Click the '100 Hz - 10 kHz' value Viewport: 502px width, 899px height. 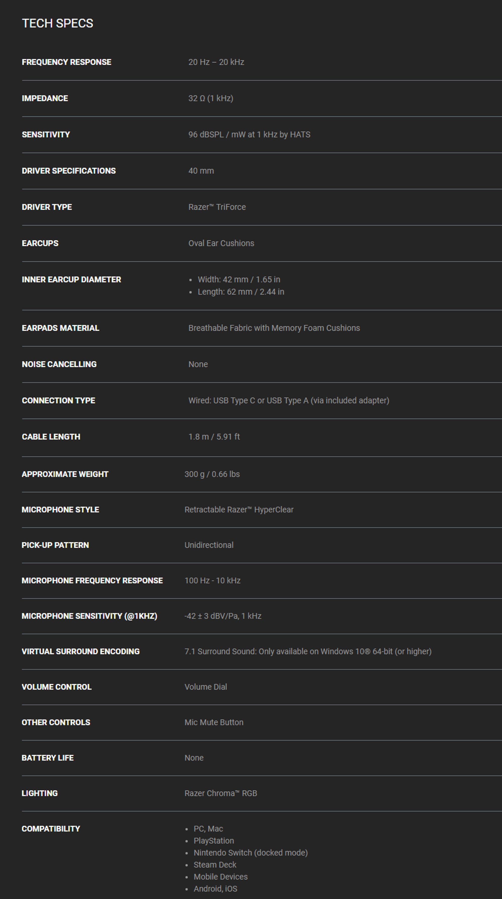[213, 581]
